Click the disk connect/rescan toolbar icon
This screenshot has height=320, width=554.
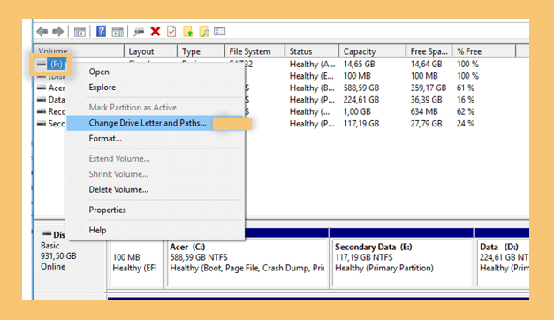click(139, 32)
